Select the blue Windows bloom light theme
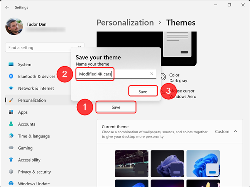 [x=203, y=163]
